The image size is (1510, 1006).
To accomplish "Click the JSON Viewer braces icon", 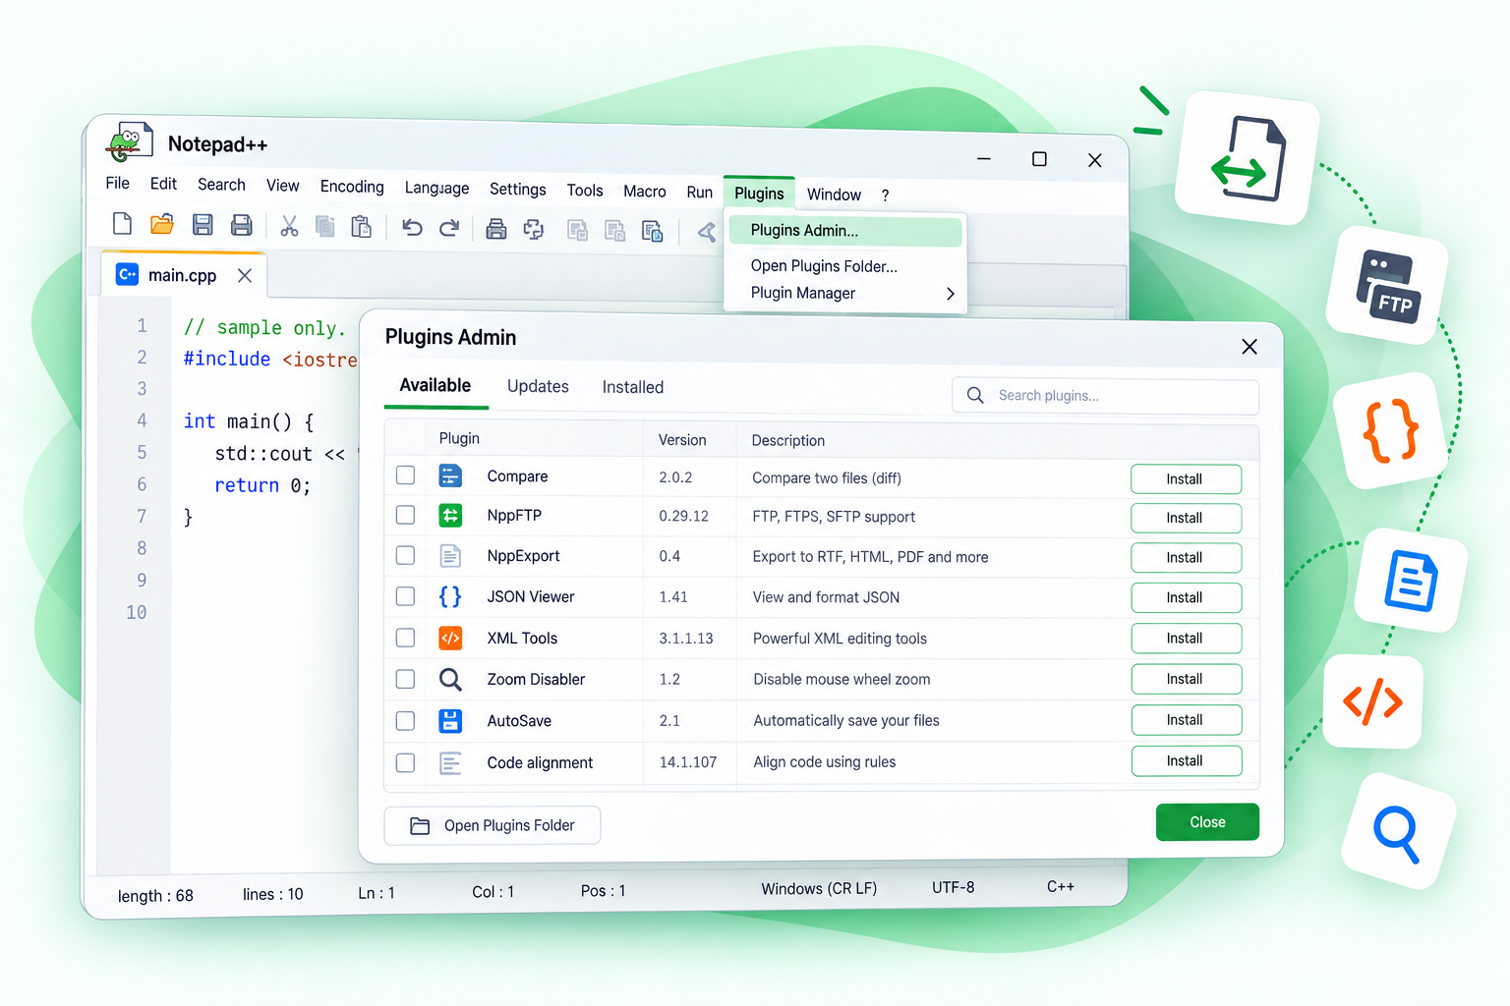I will pos(450,596).
